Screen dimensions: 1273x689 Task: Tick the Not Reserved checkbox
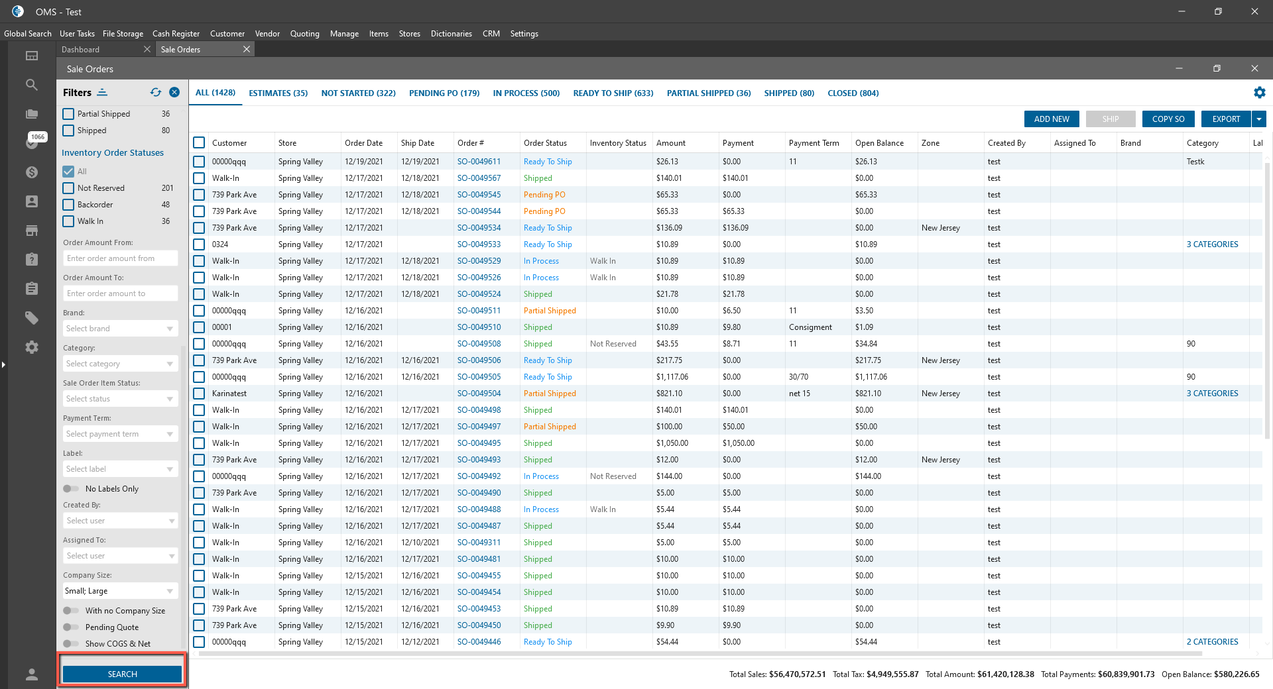tap(68, 188)
